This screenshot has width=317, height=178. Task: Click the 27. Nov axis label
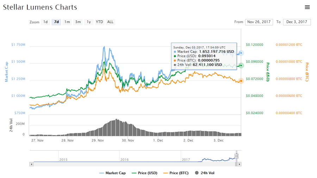coord(37,140)
